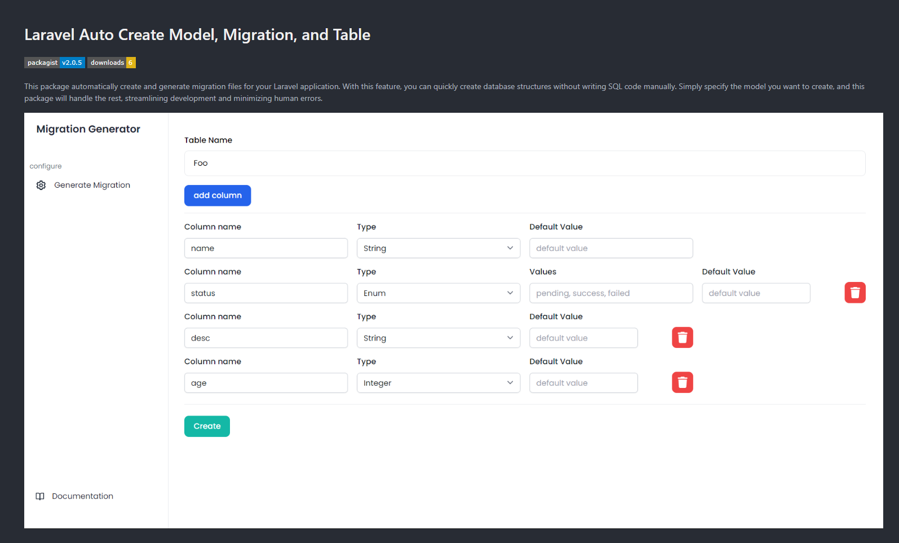Open the downloads count badge

(112, 63)
